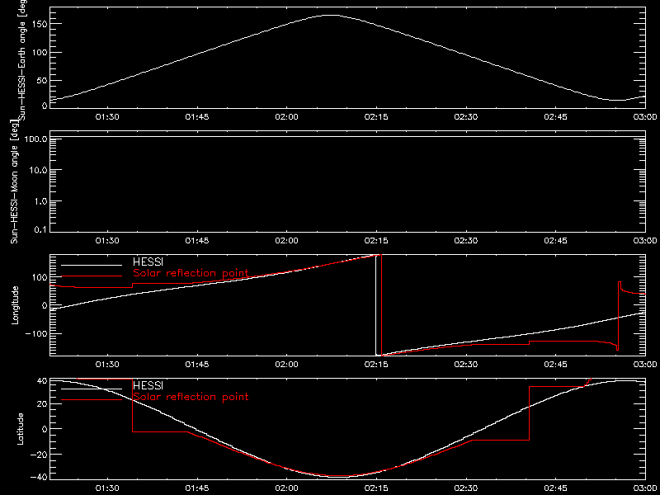Select the 02:00 time label under Longitude plot

pyautogui.click(x=286, y=365)
